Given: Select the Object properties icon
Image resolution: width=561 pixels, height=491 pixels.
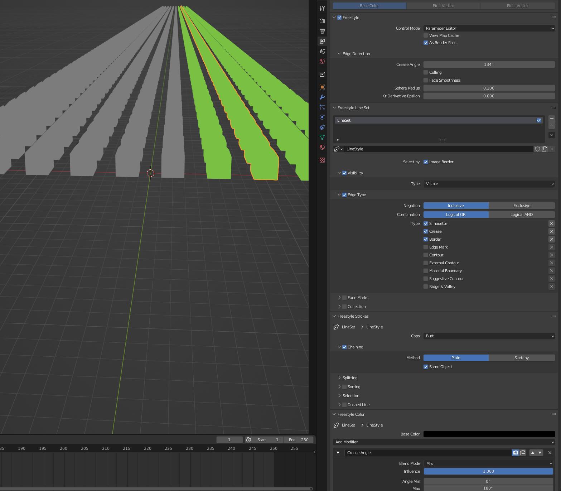Looking at the screenshot, I should pyautogui.click(x=322, y=87).
